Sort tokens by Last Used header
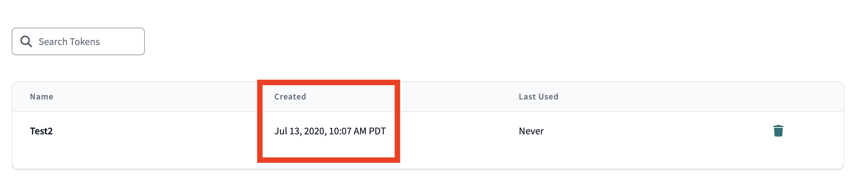861x183 pixels. click(x=538, y=97)
